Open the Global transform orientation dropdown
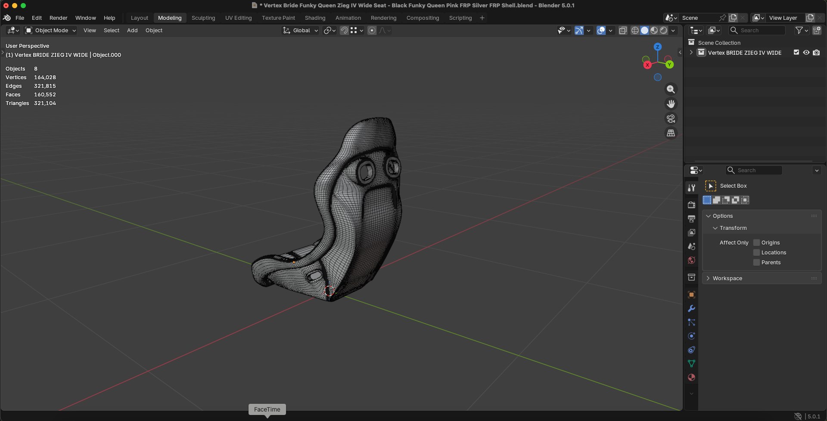Viewport: 827px width, 421px height. (x=300, y=31)
